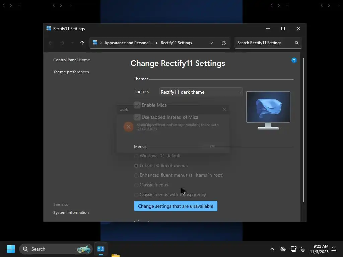Click the Back navigation arrow
The height and width of the screenshot is (257, 343).
[x=51, y=43]
